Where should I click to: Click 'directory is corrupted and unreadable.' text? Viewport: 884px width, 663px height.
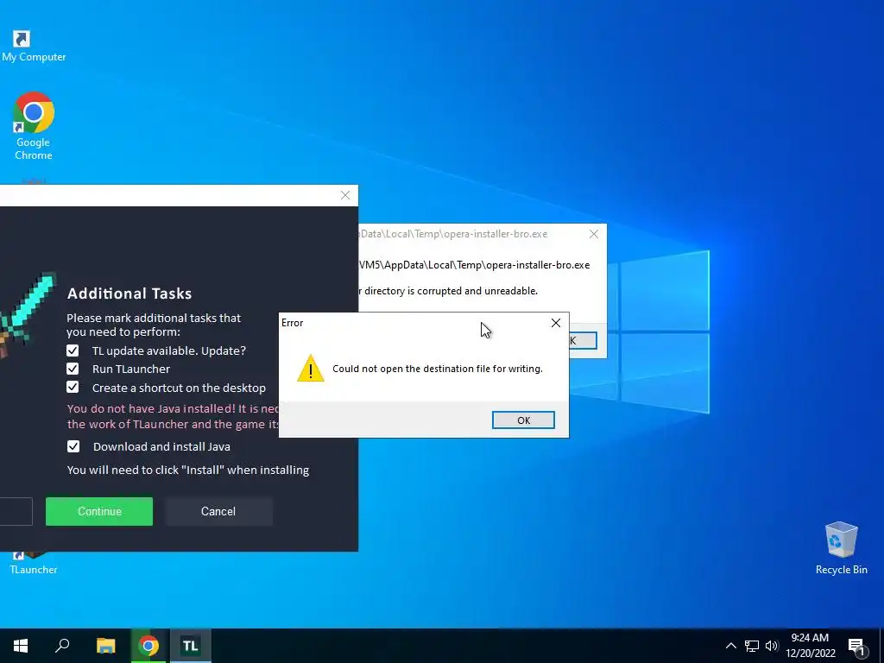click(x=451, y=291)
